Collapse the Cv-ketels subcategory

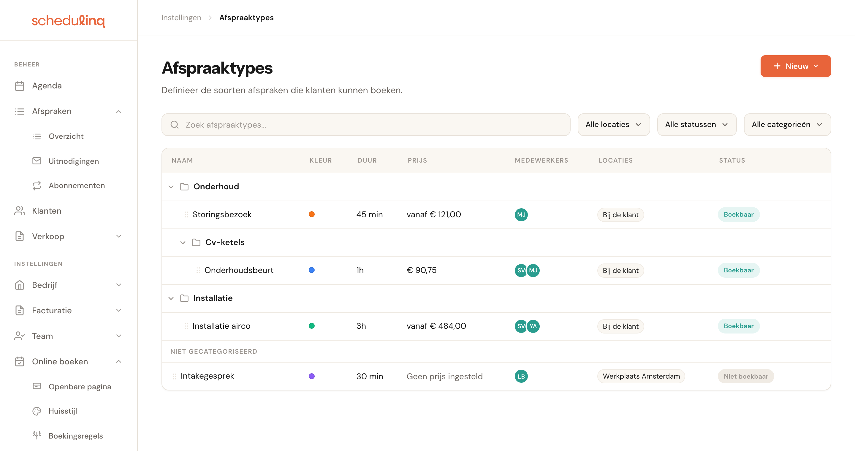pyautogui.click(x=183, y=242)
